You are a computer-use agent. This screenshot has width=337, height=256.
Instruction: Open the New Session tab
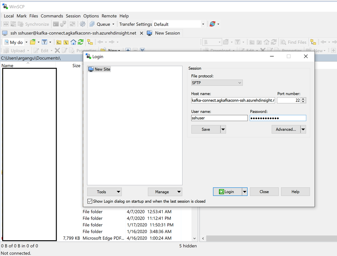tap(164, 33)
